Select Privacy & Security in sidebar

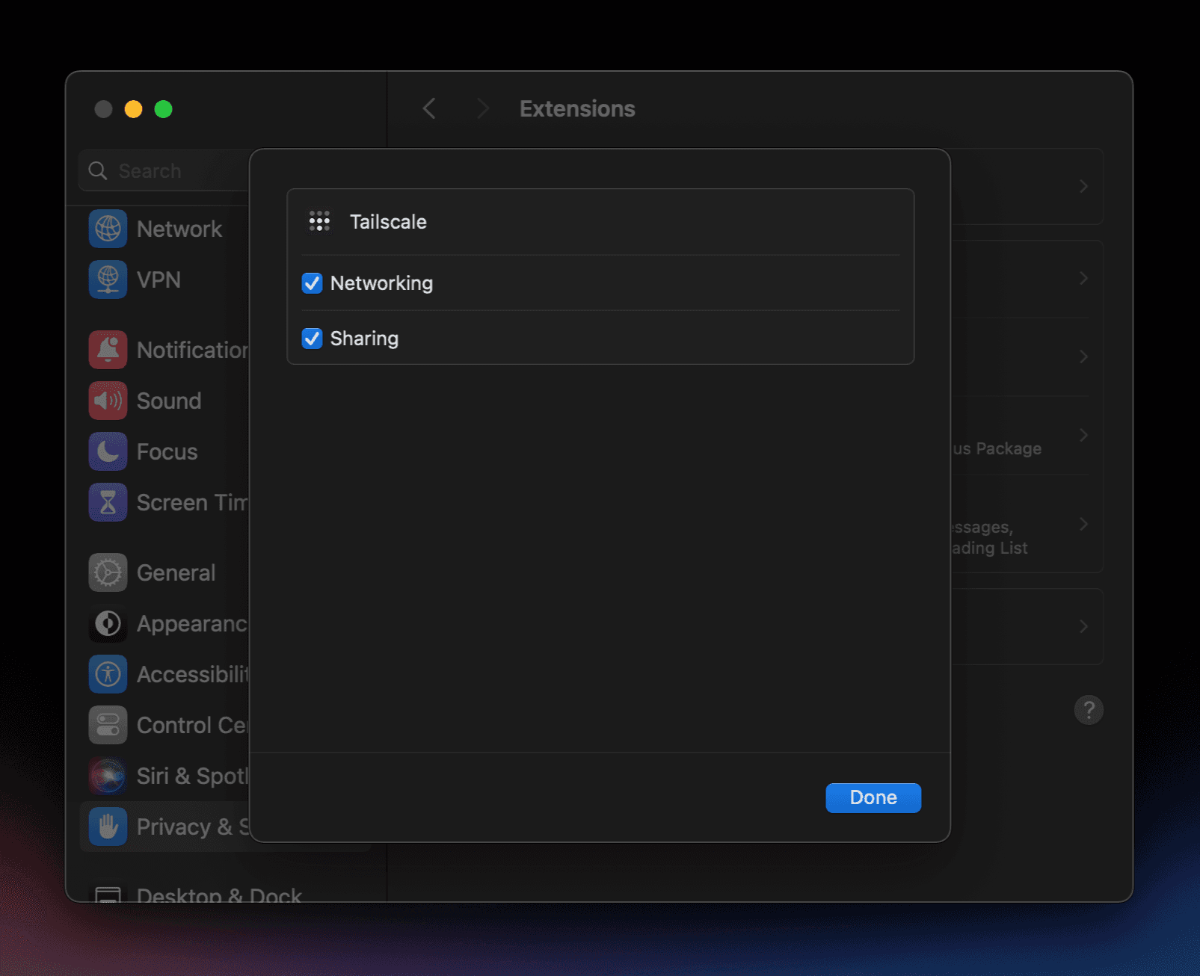[x=108, y=827]
